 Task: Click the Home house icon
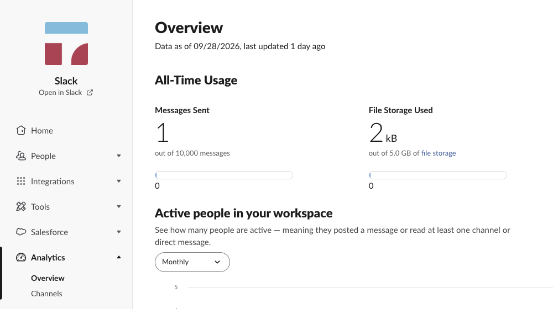tap(21, 131)
